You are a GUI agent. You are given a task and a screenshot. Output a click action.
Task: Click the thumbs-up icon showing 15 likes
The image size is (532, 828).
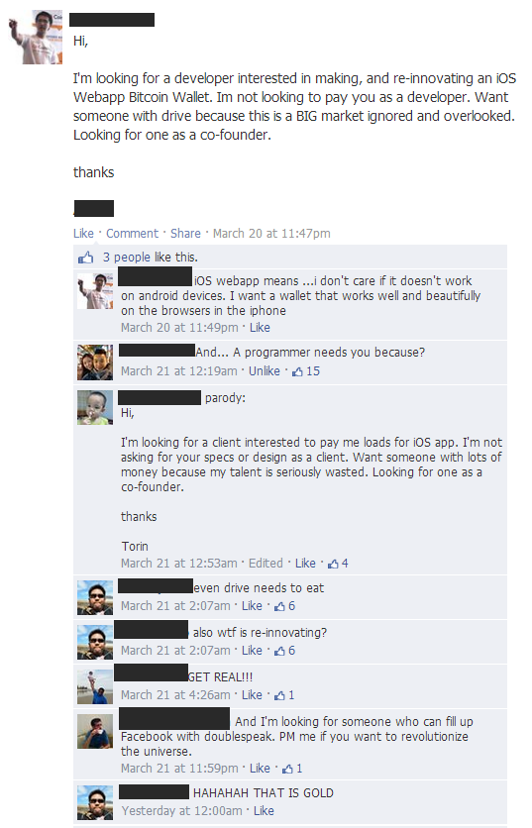(x=298, y=371)
